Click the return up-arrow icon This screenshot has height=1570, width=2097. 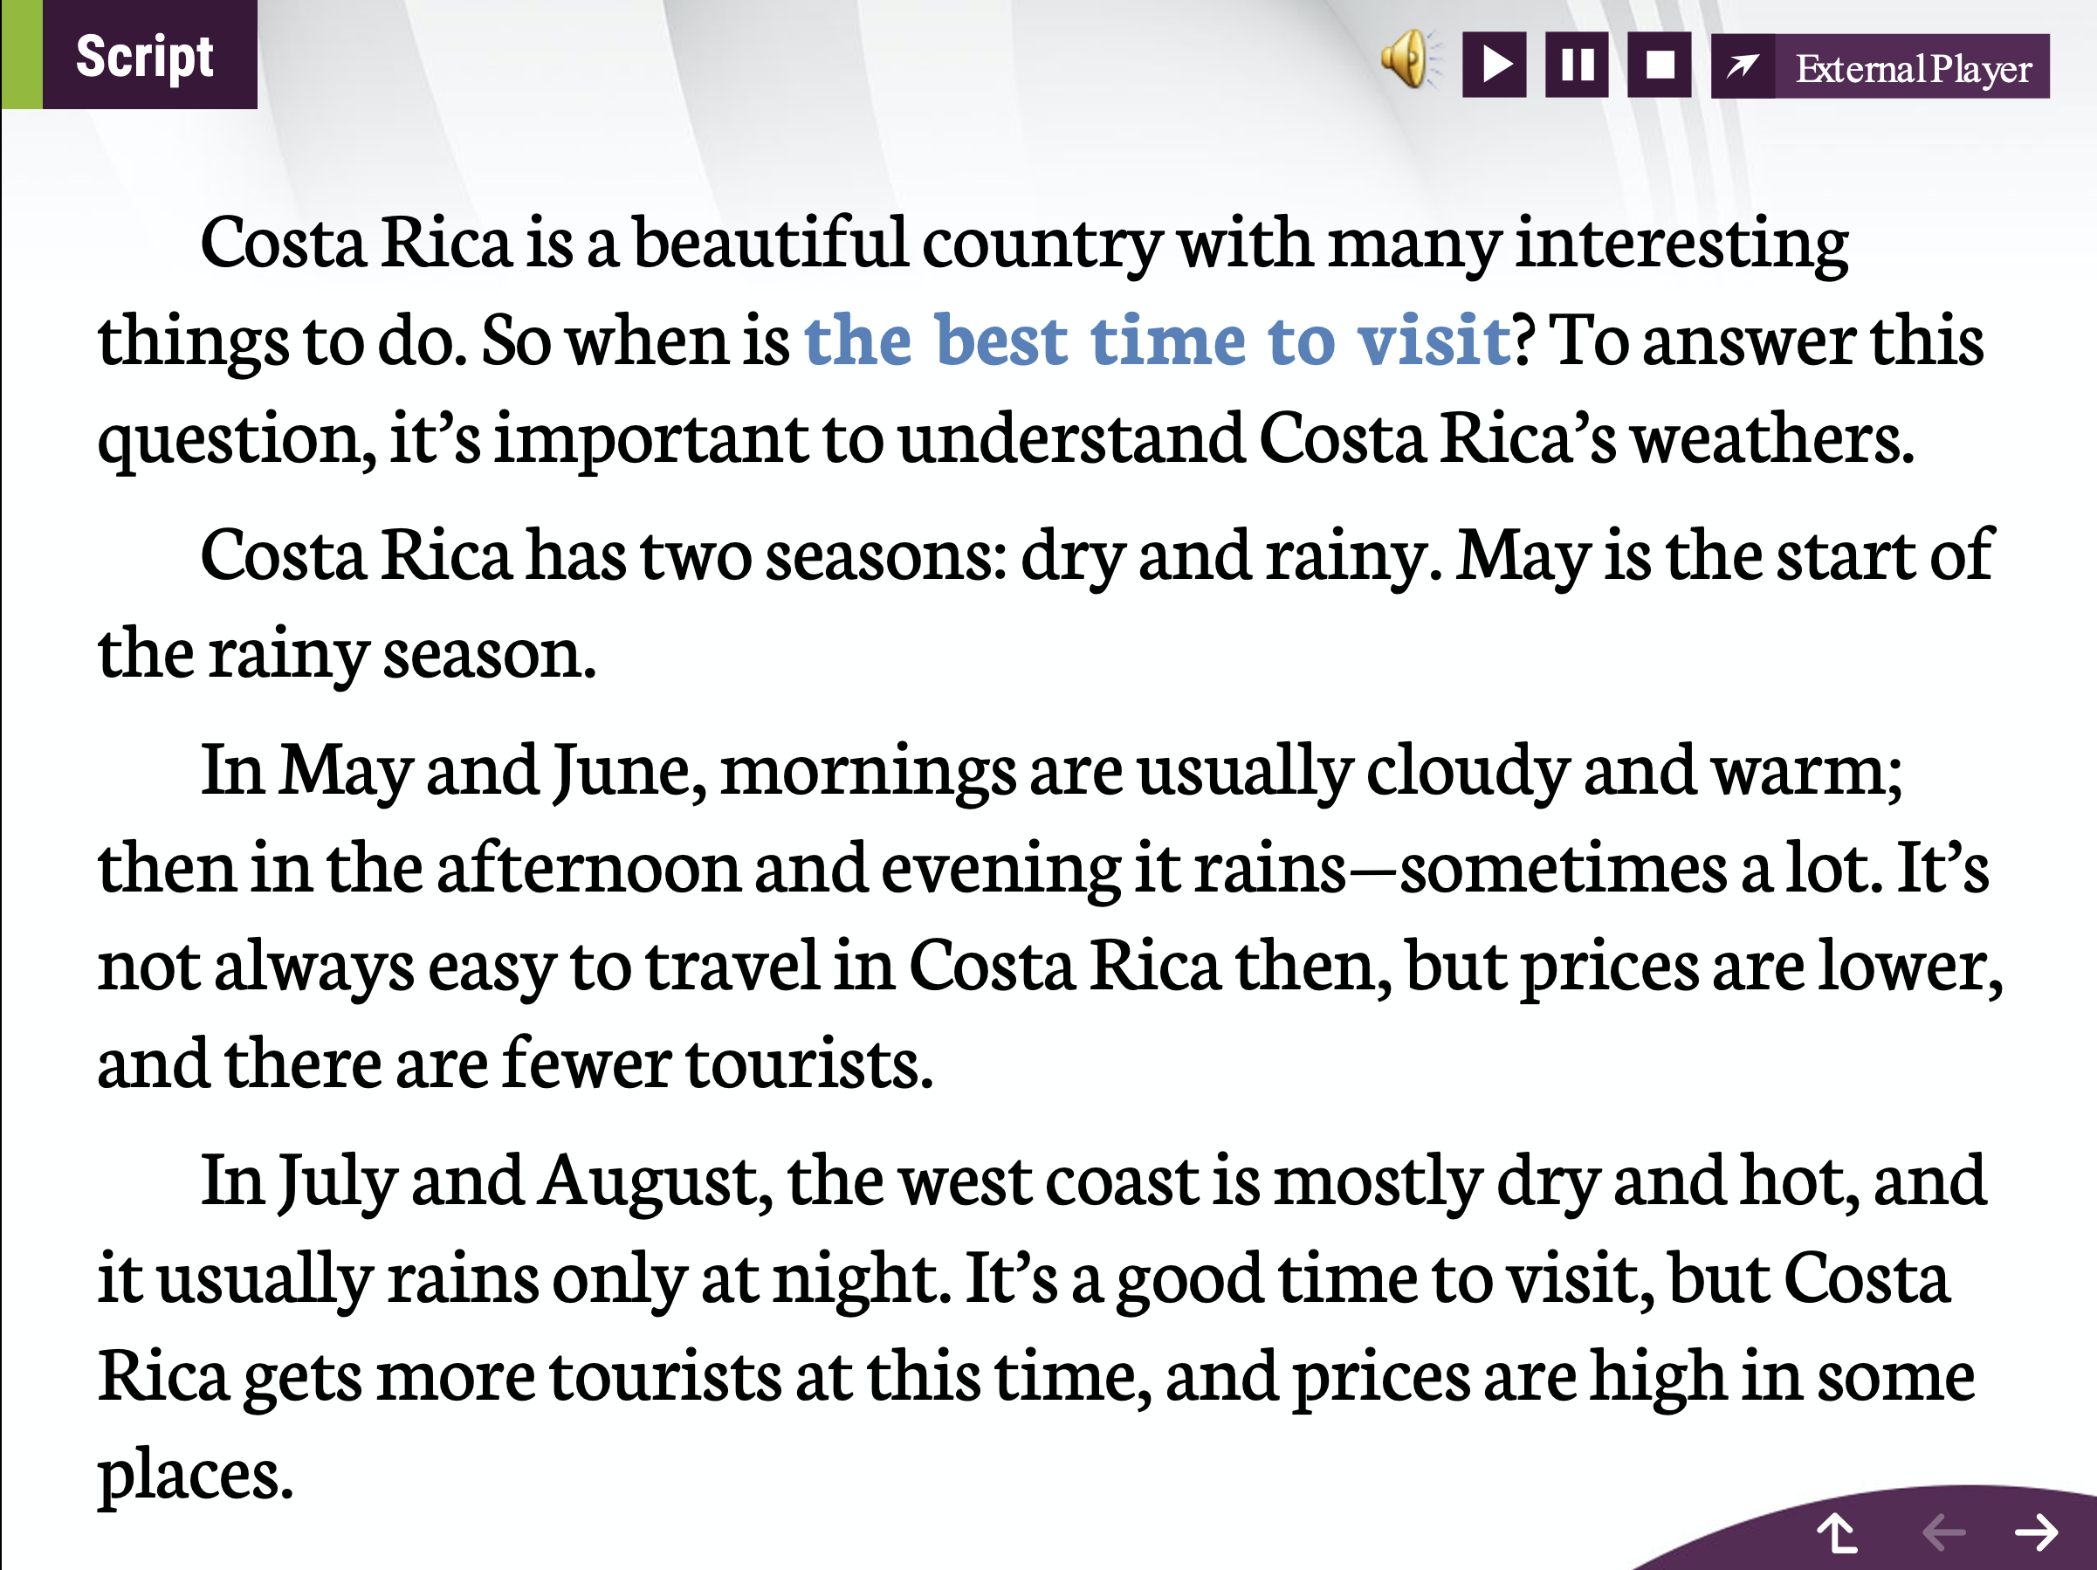point(1837,1533)
